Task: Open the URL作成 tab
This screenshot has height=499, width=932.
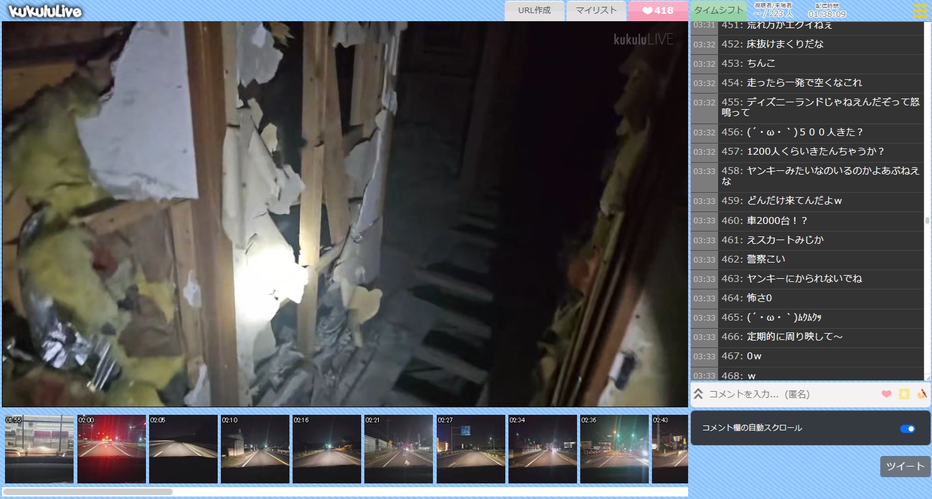Action: coord(534,11)
